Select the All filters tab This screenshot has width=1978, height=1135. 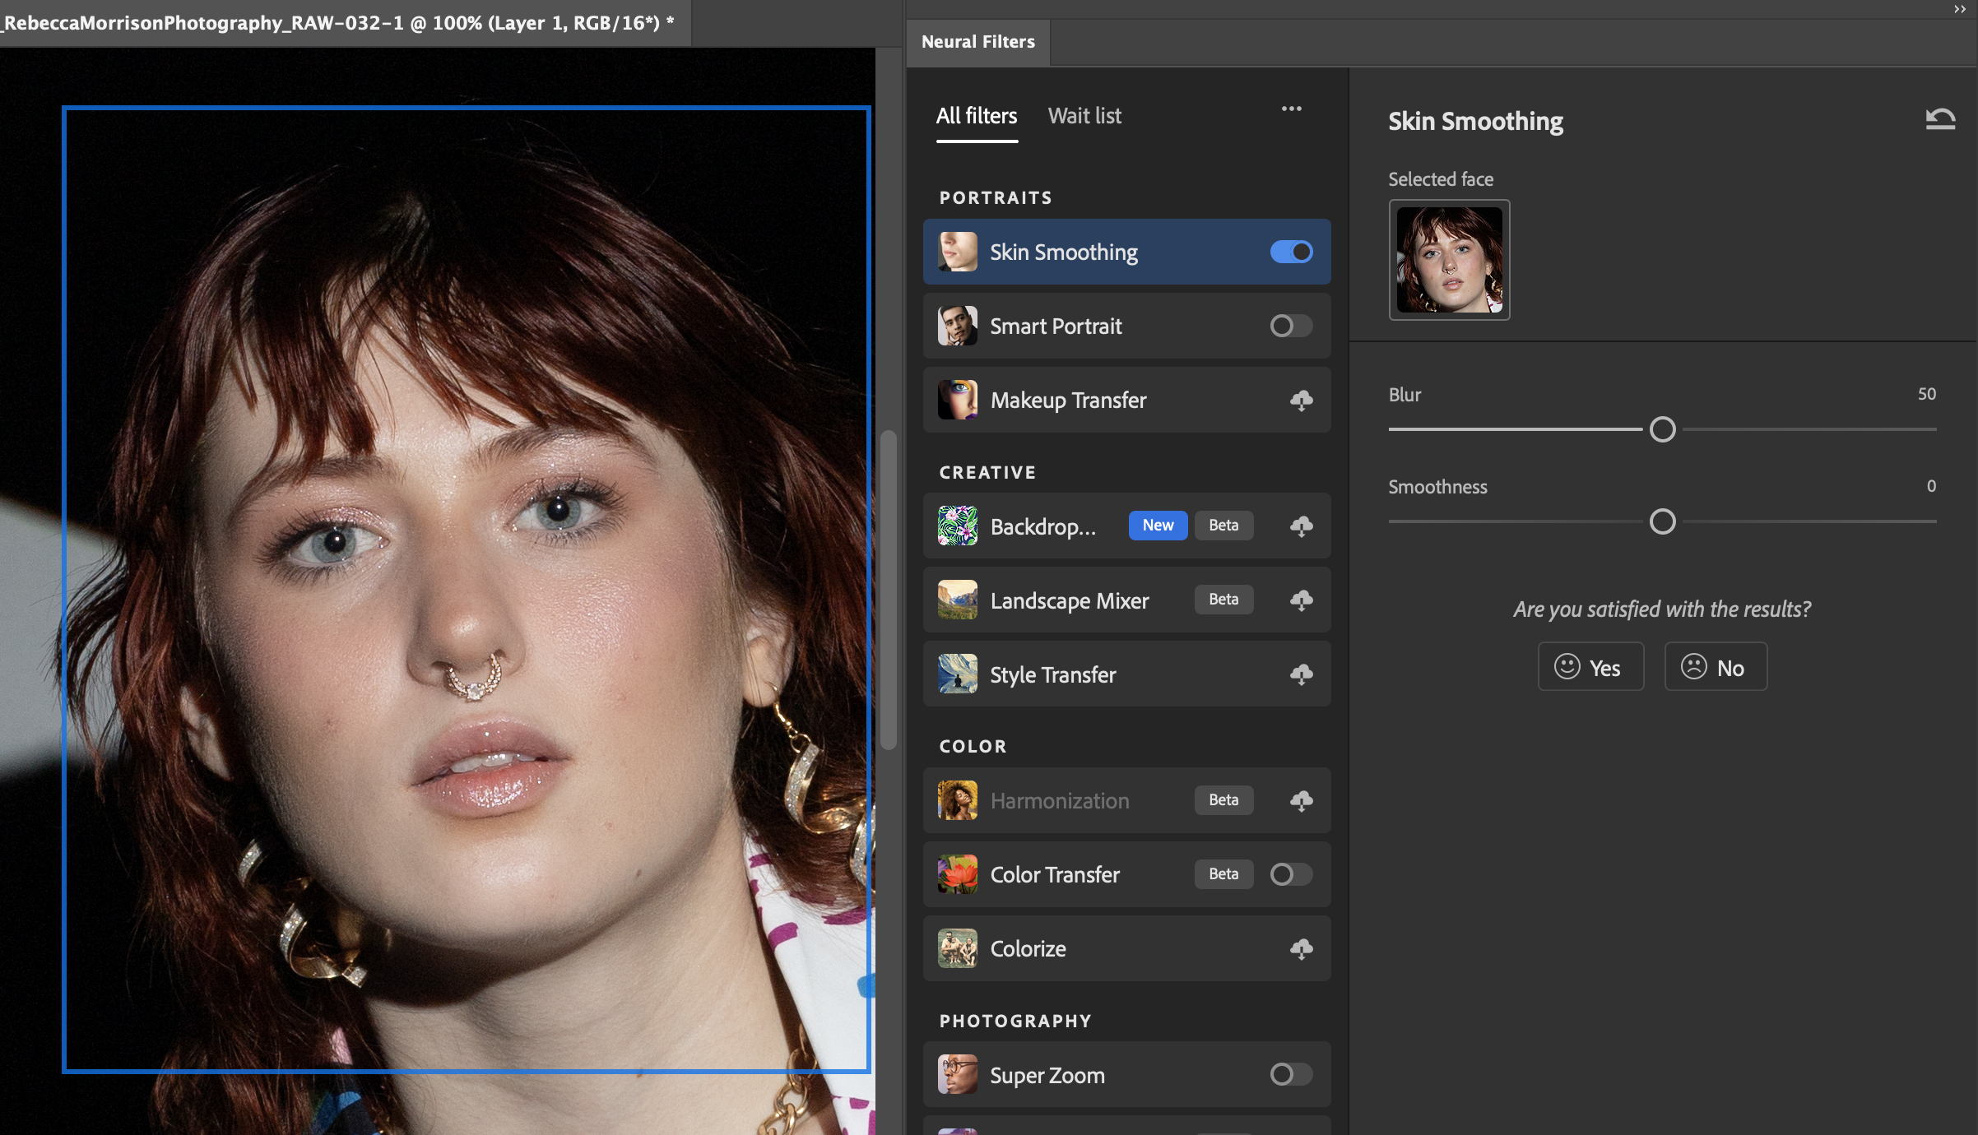tap(977, 115)
